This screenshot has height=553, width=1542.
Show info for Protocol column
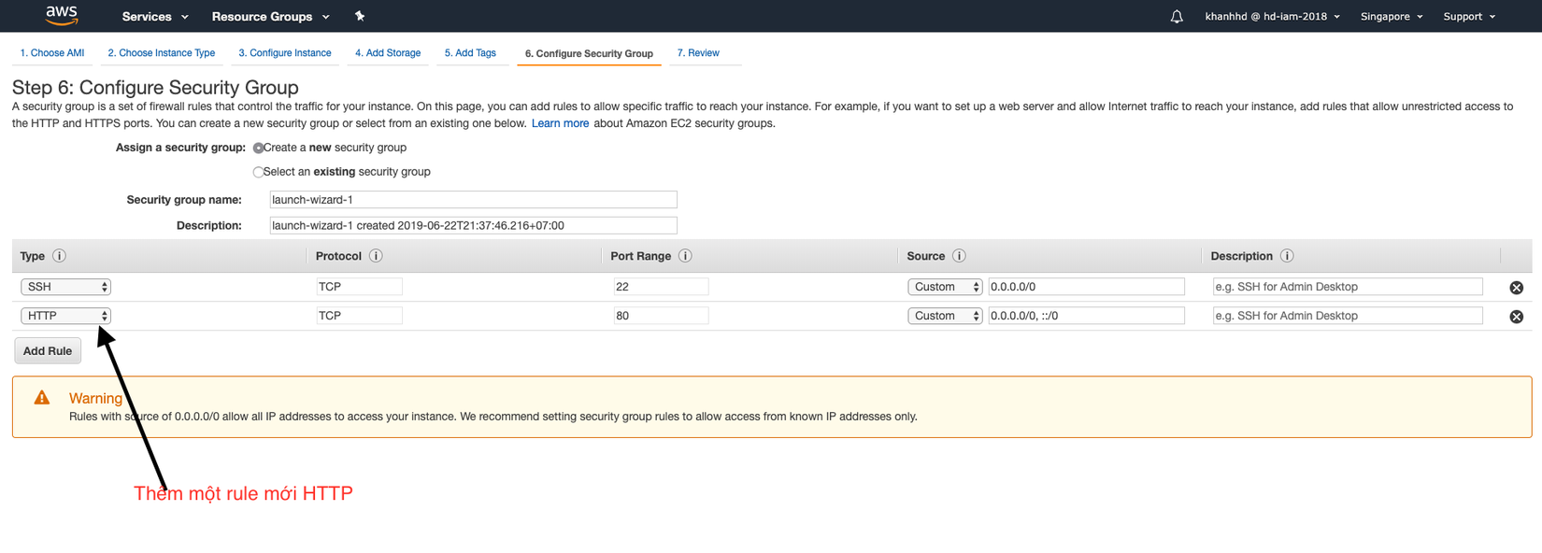(376, 256)
